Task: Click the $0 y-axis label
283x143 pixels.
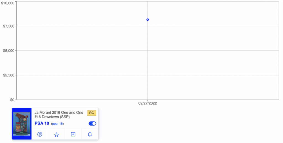Action: [12, 100]
